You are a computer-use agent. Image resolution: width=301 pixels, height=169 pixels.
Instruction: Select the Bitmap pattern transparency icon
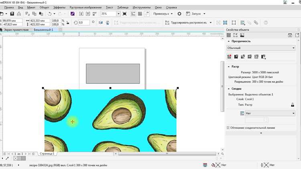(x=256, y=57)
